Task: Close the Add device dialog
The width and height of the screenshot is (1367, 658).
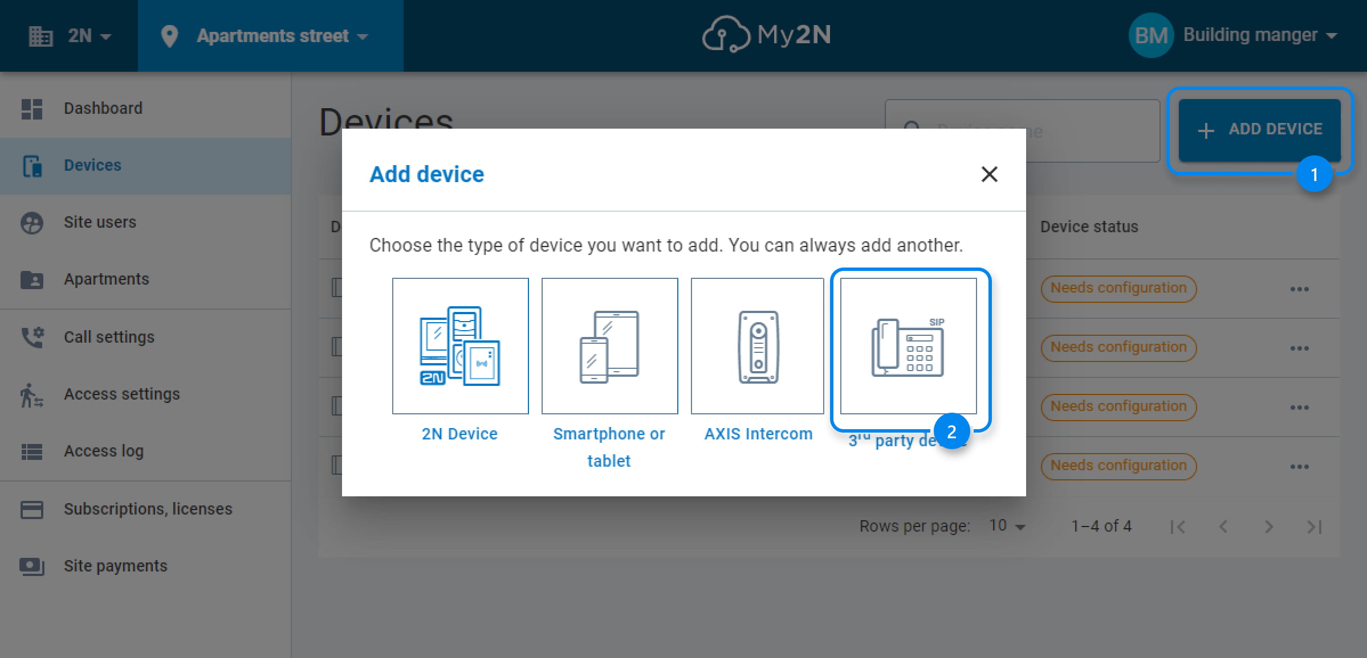Action: (x=990, y=174)
